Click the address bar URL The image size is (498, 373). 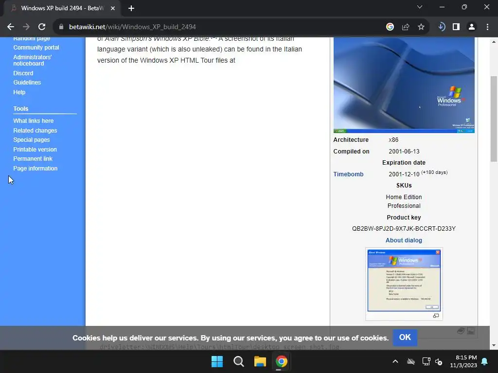tap(132, 27)
